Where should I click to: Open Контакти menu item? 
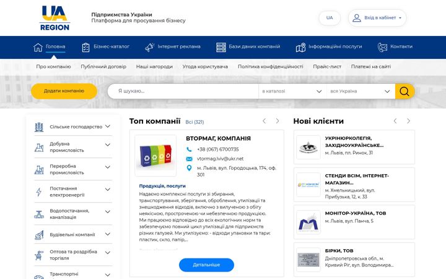[401, 46]
